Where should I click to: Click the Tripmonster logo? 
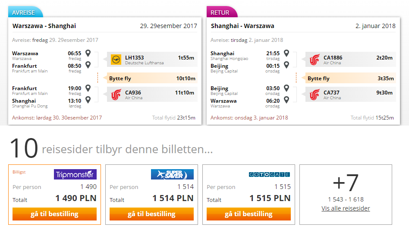(x=75, y=174)
